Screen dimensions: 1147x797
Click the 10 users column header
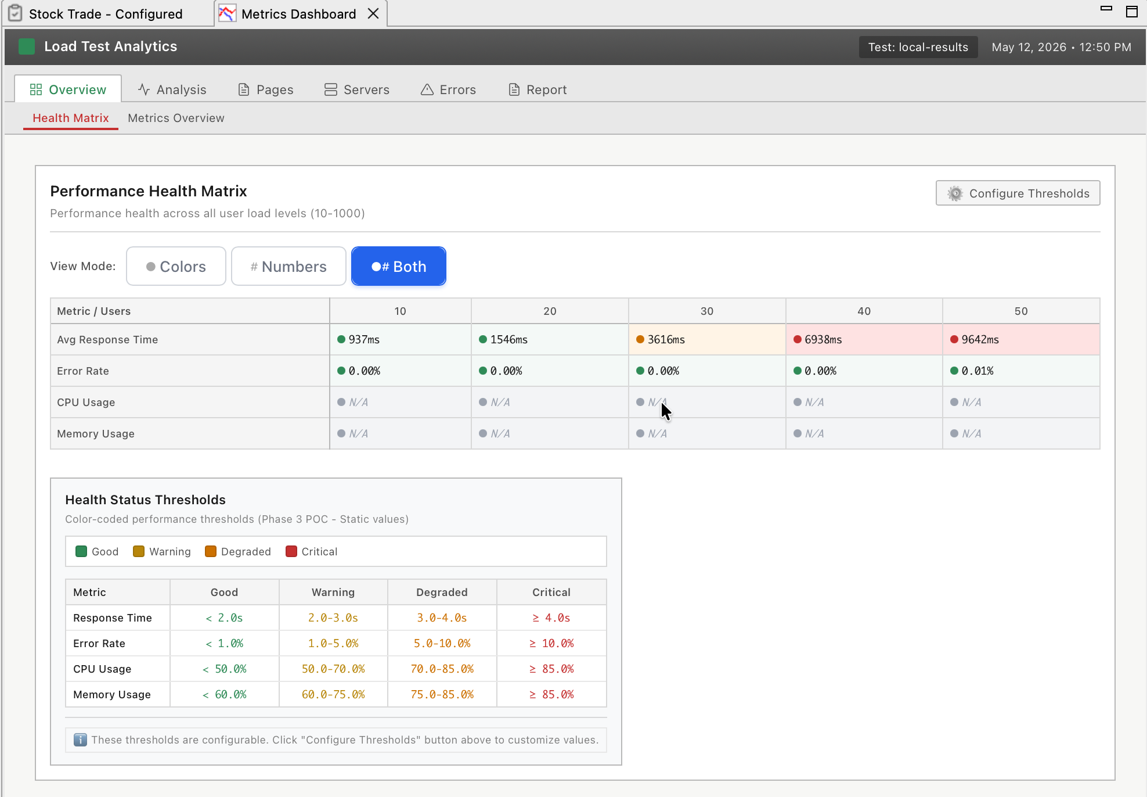pos(401,311)
